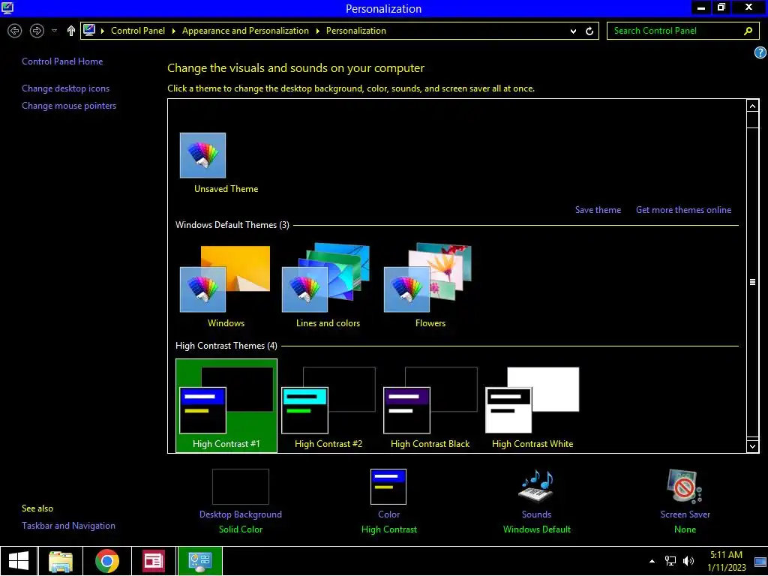This screenshot has width=768, height=576.
Task: Click the High Contrast Themes (4) heading
Action: tap(226, 346)
